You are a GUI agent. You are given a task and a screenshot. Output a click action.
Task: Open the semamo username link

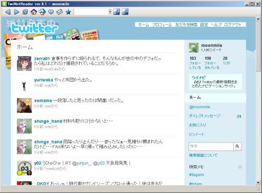43,101
